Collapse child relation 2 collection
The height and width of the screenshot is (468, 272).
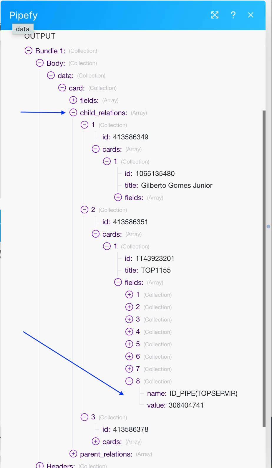tap(84, 210)
